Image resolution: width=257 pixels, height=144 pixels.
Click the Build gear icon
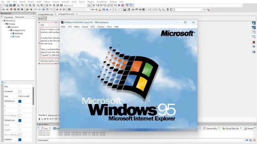(47, 5)
